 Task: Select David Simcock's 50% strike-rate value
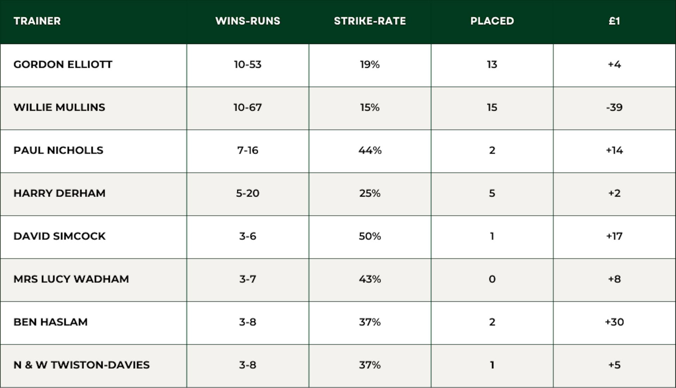[370, 236]
